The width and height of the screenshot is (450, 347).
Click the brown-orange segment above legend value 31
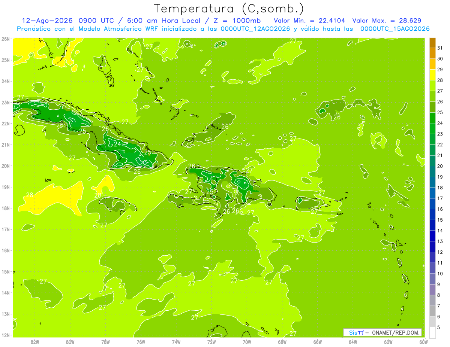click(432, 43)
